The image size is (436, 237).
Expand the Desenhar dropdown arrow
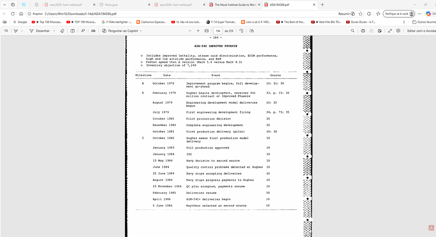pyautogui.click(x=54, y=31)
